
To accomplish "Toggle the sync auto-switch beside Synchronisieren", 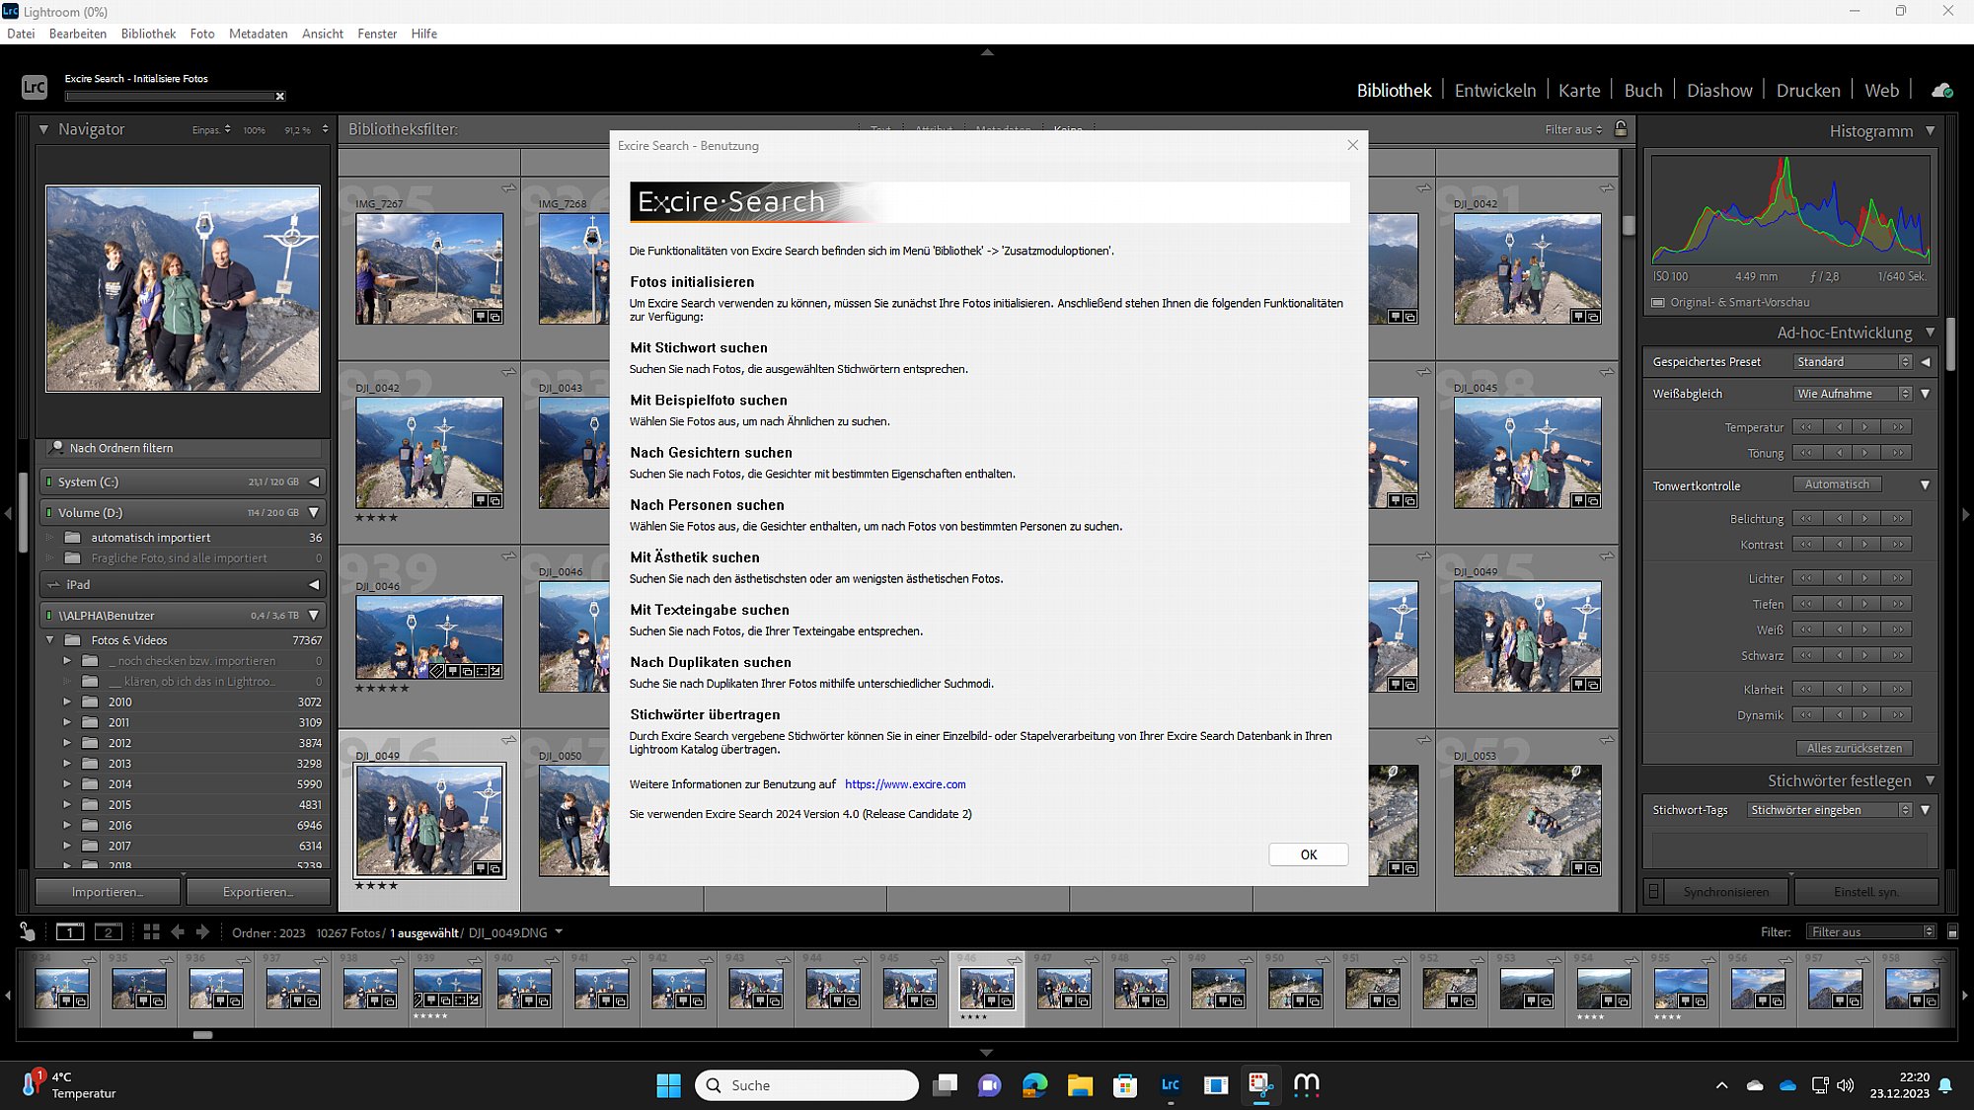I will tap(1653, 892).
